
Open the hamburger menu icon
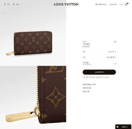5,4
